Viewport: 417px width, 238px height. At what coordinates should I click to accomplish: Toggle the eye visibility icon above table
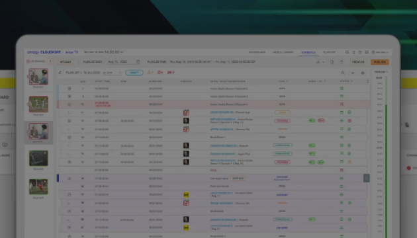coord(353,73)
